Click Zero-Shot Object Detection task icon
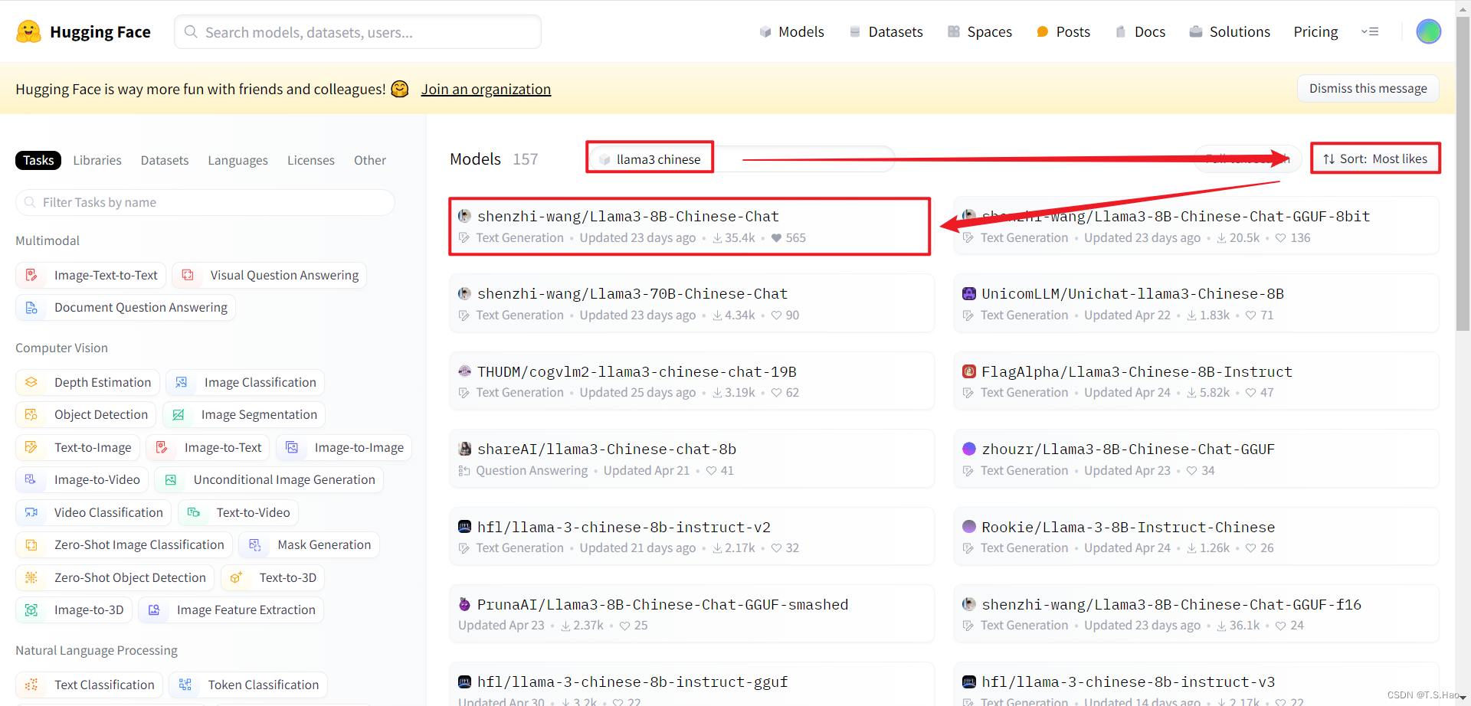 click(31, 577)
